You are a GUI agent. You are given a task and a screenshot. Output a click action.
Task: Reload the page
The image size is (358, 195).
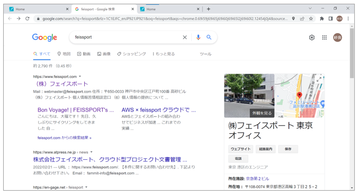pyautogui.click(x=27, y=18)
